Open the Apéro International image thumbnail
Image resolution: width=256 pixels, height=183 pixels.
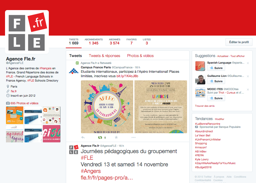coord(107,107)
